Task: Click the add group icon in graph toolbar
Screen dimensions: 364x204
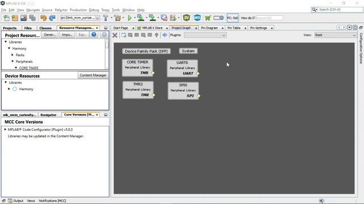Action: click(124, 35)
